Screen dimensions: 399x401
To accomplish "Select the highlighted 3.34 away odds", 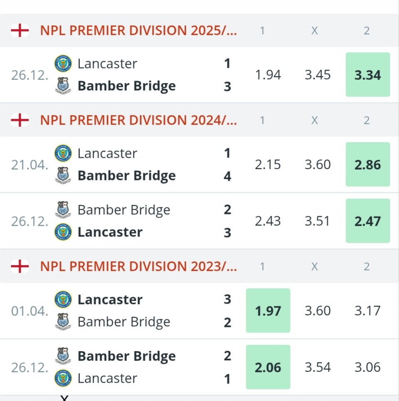I will coord(367,75).
